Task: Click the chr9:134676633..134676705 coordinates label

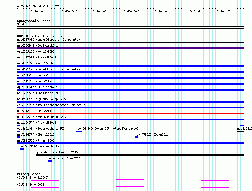Action: tap(38, 6)
